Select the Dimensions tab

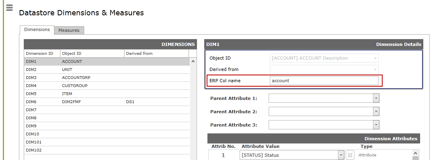pyautogui.click(x=37, y=29)
